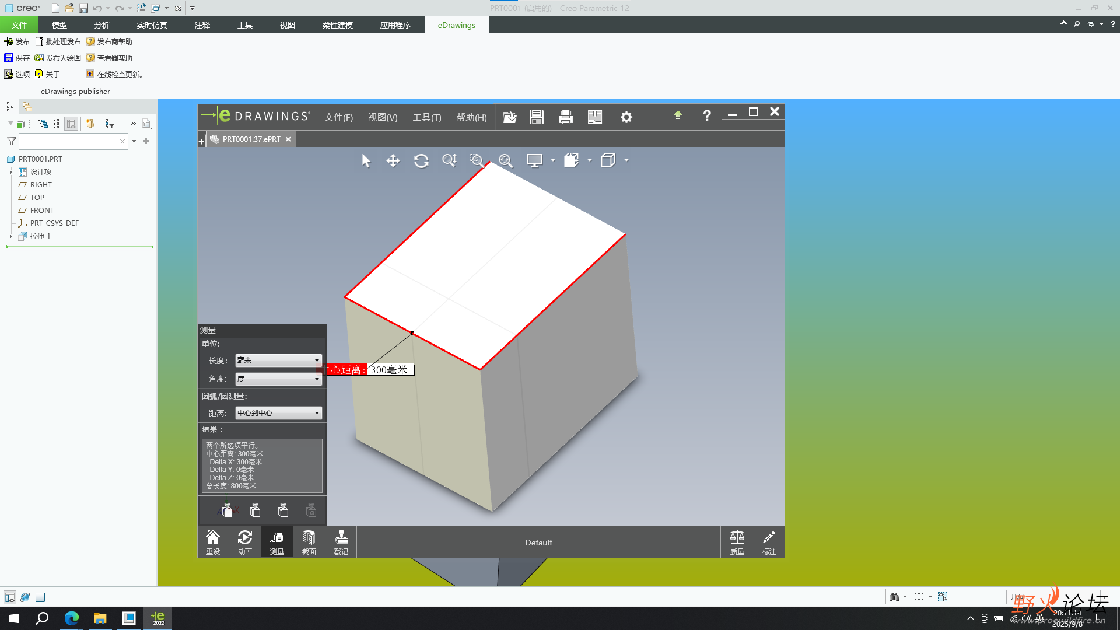Image resolution: width=1120 pixels, height=630 pixels.
Task: Click the zoom to fit icon
Action: (505, 160)
